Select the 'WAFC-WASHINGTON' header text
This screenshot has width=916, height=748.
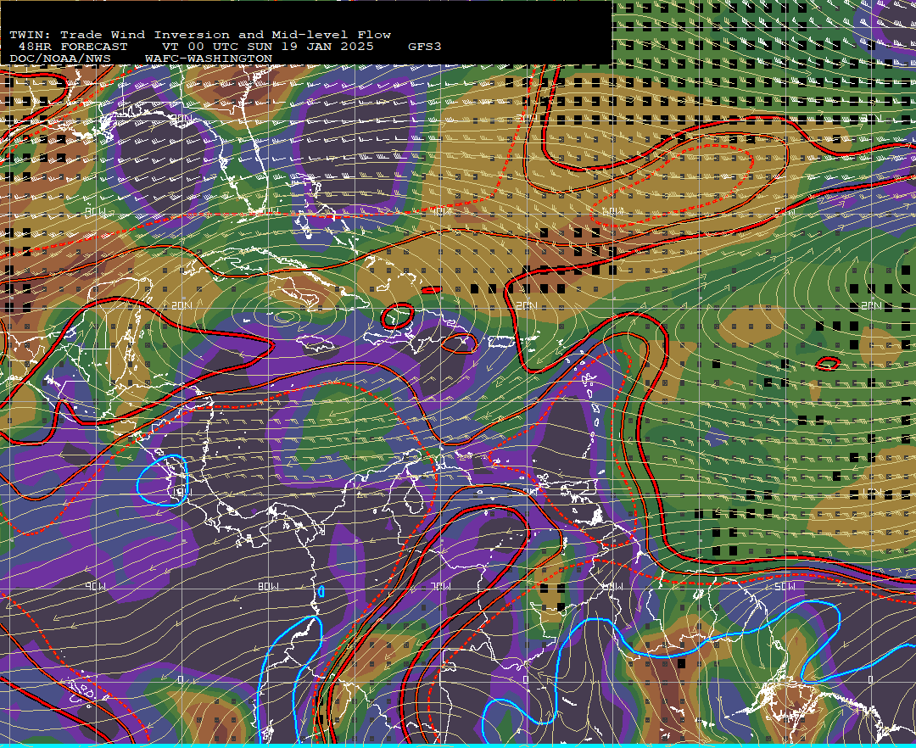pos(209,59)
